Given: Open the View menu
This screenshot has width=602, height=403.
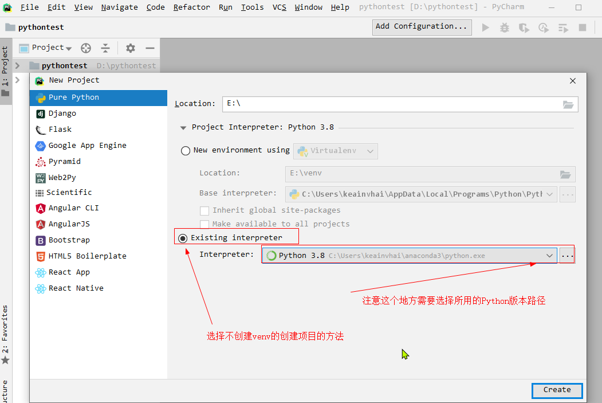Looking at the screenshot, I should (x=83, y=7).
